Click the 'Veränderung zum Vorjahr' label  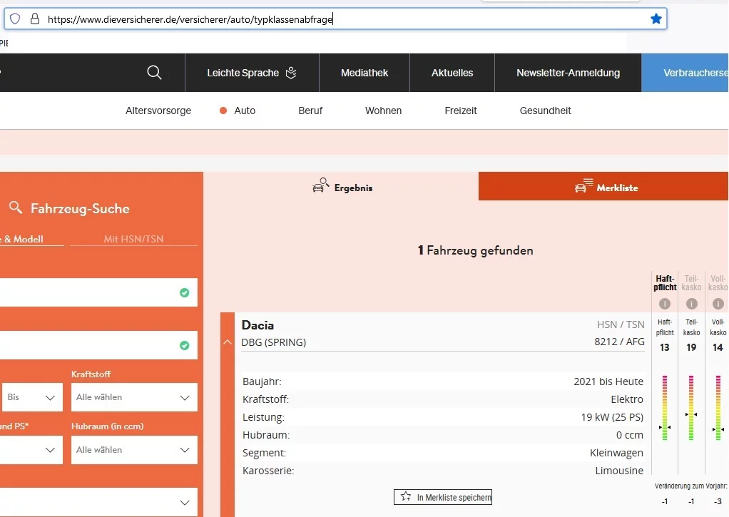click(x=691, y=486)
